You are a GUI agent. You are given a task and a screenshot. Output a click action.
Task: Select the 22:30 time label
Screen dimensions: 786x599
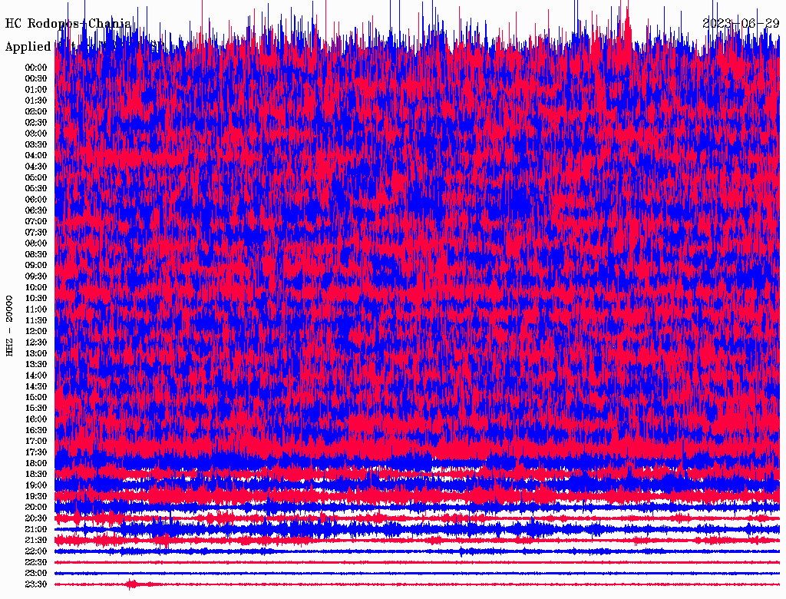point(36,562)
